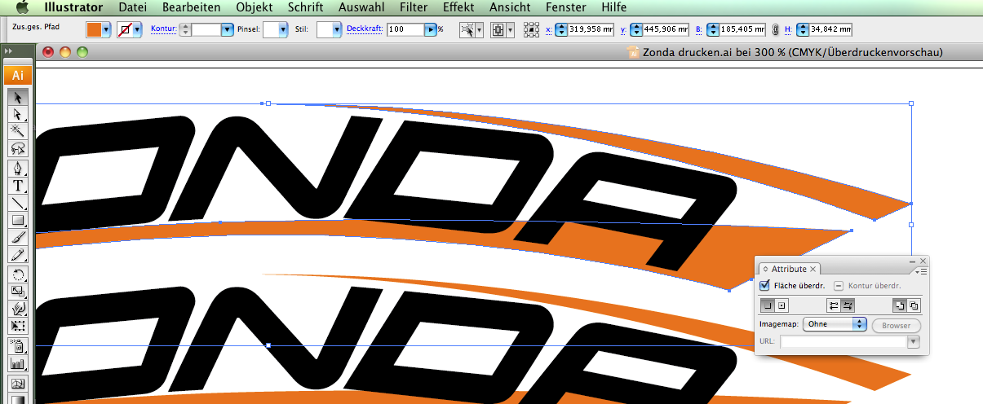Click the Kontur stroke link label
This screenshot has width=983, height=404.
point(163,29)
